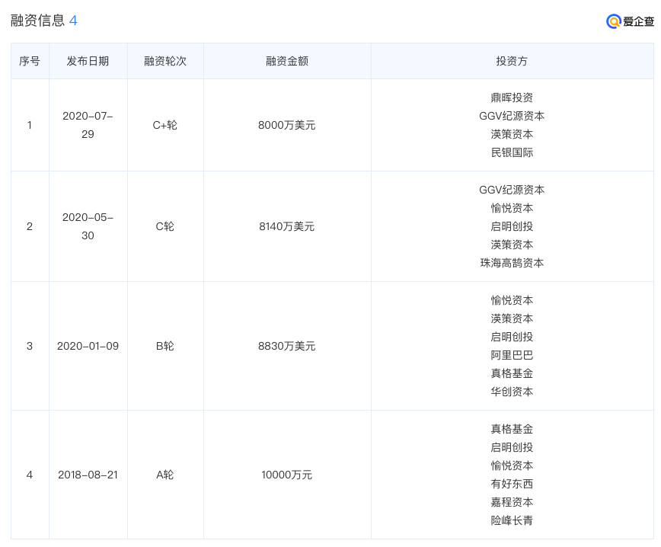Click row number 1 in 序号 column
Viewport: 661px width, 547px height.
[x=30, y=125]
